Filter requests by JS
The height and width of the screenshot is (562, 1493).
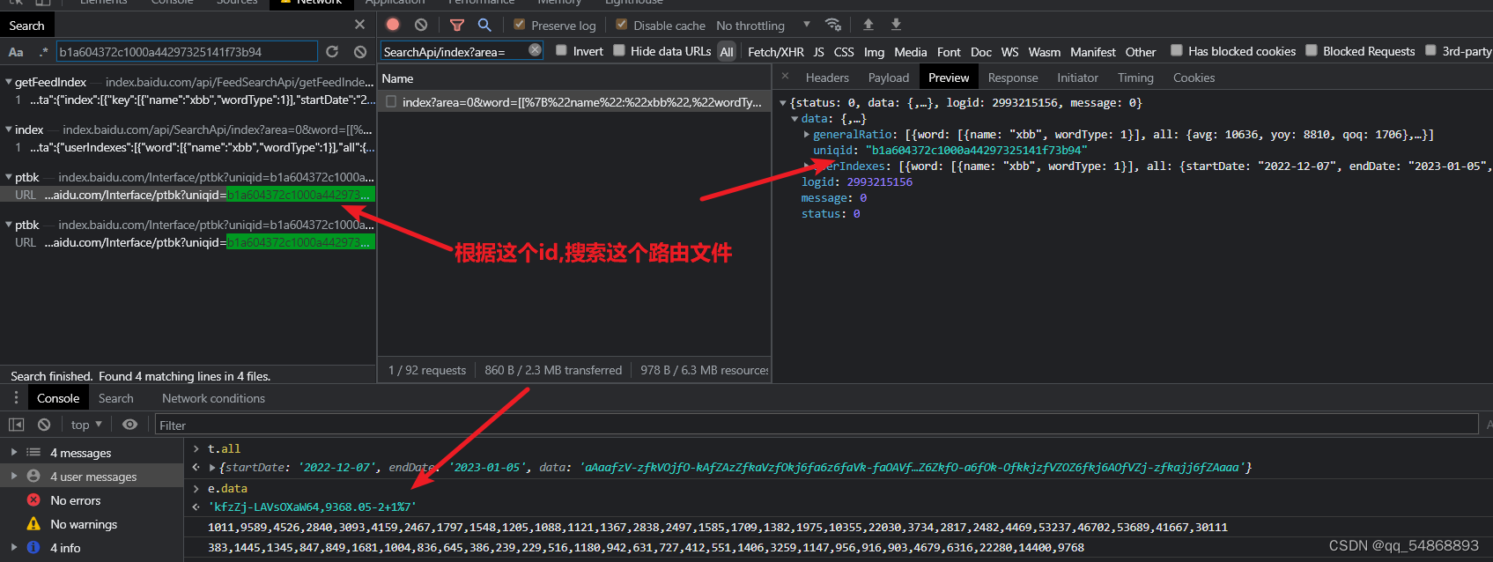(x=818, y=52)
